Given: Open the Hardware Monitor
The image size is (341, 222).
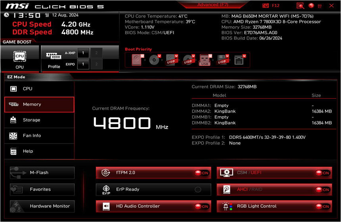Looking at the screenshot, I should coord(42,206).
